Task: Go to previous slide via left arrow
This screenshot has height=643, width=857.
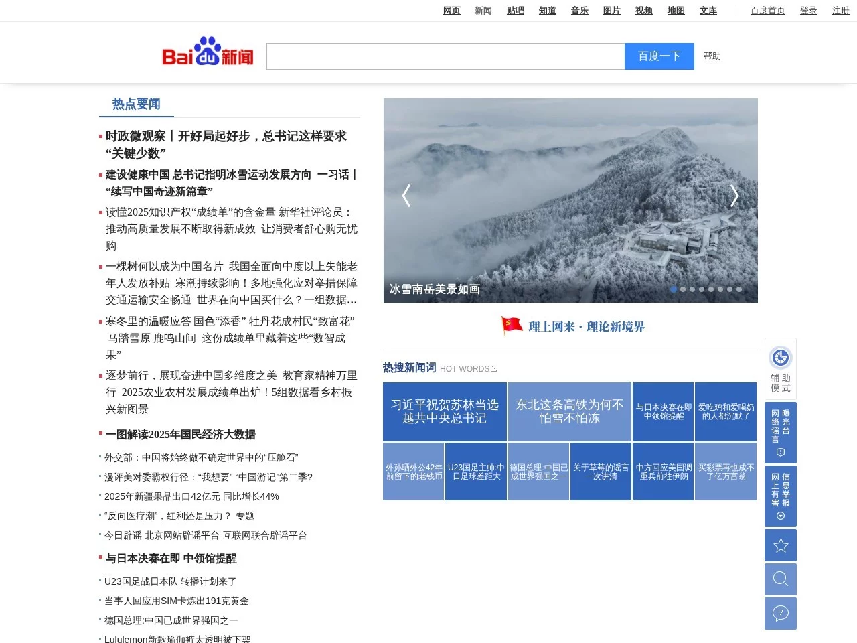Action: click(406, 196)
